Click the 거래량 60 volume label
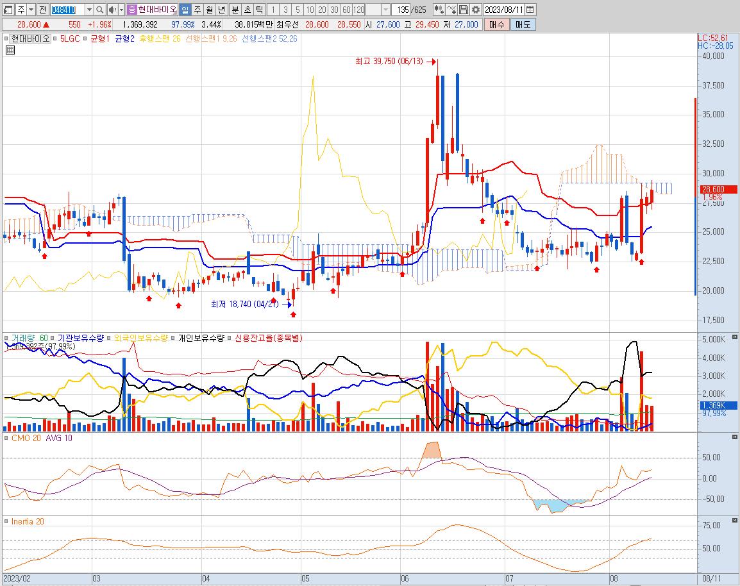740x586 pixels. click(29, 338)
